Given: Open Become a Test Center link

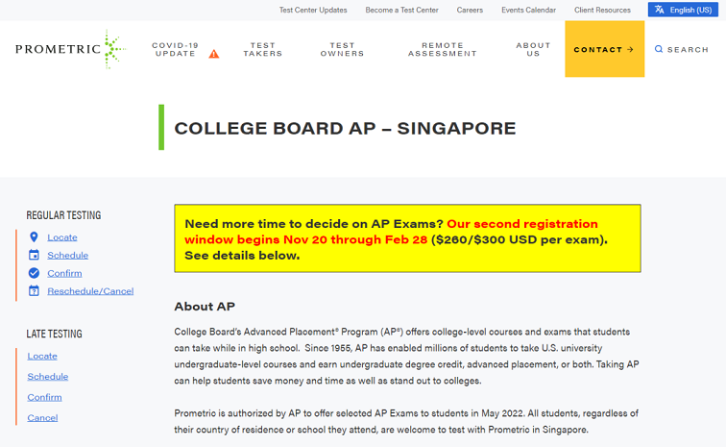Looking at the screenshot, I should click(401, 10).
